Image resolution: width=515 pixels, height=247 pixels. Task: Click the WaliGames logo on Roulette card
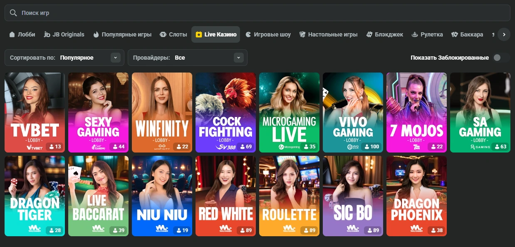coord(289,229)
